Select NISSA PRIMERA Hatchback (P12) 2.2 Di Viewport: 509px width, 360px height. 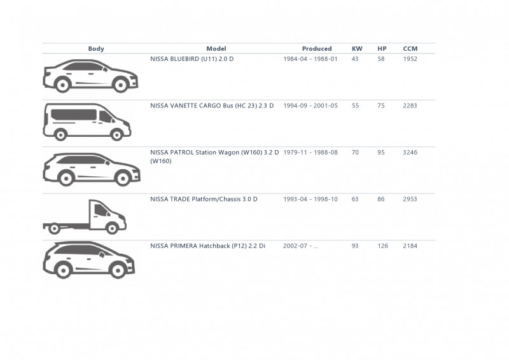click(207, 246)
